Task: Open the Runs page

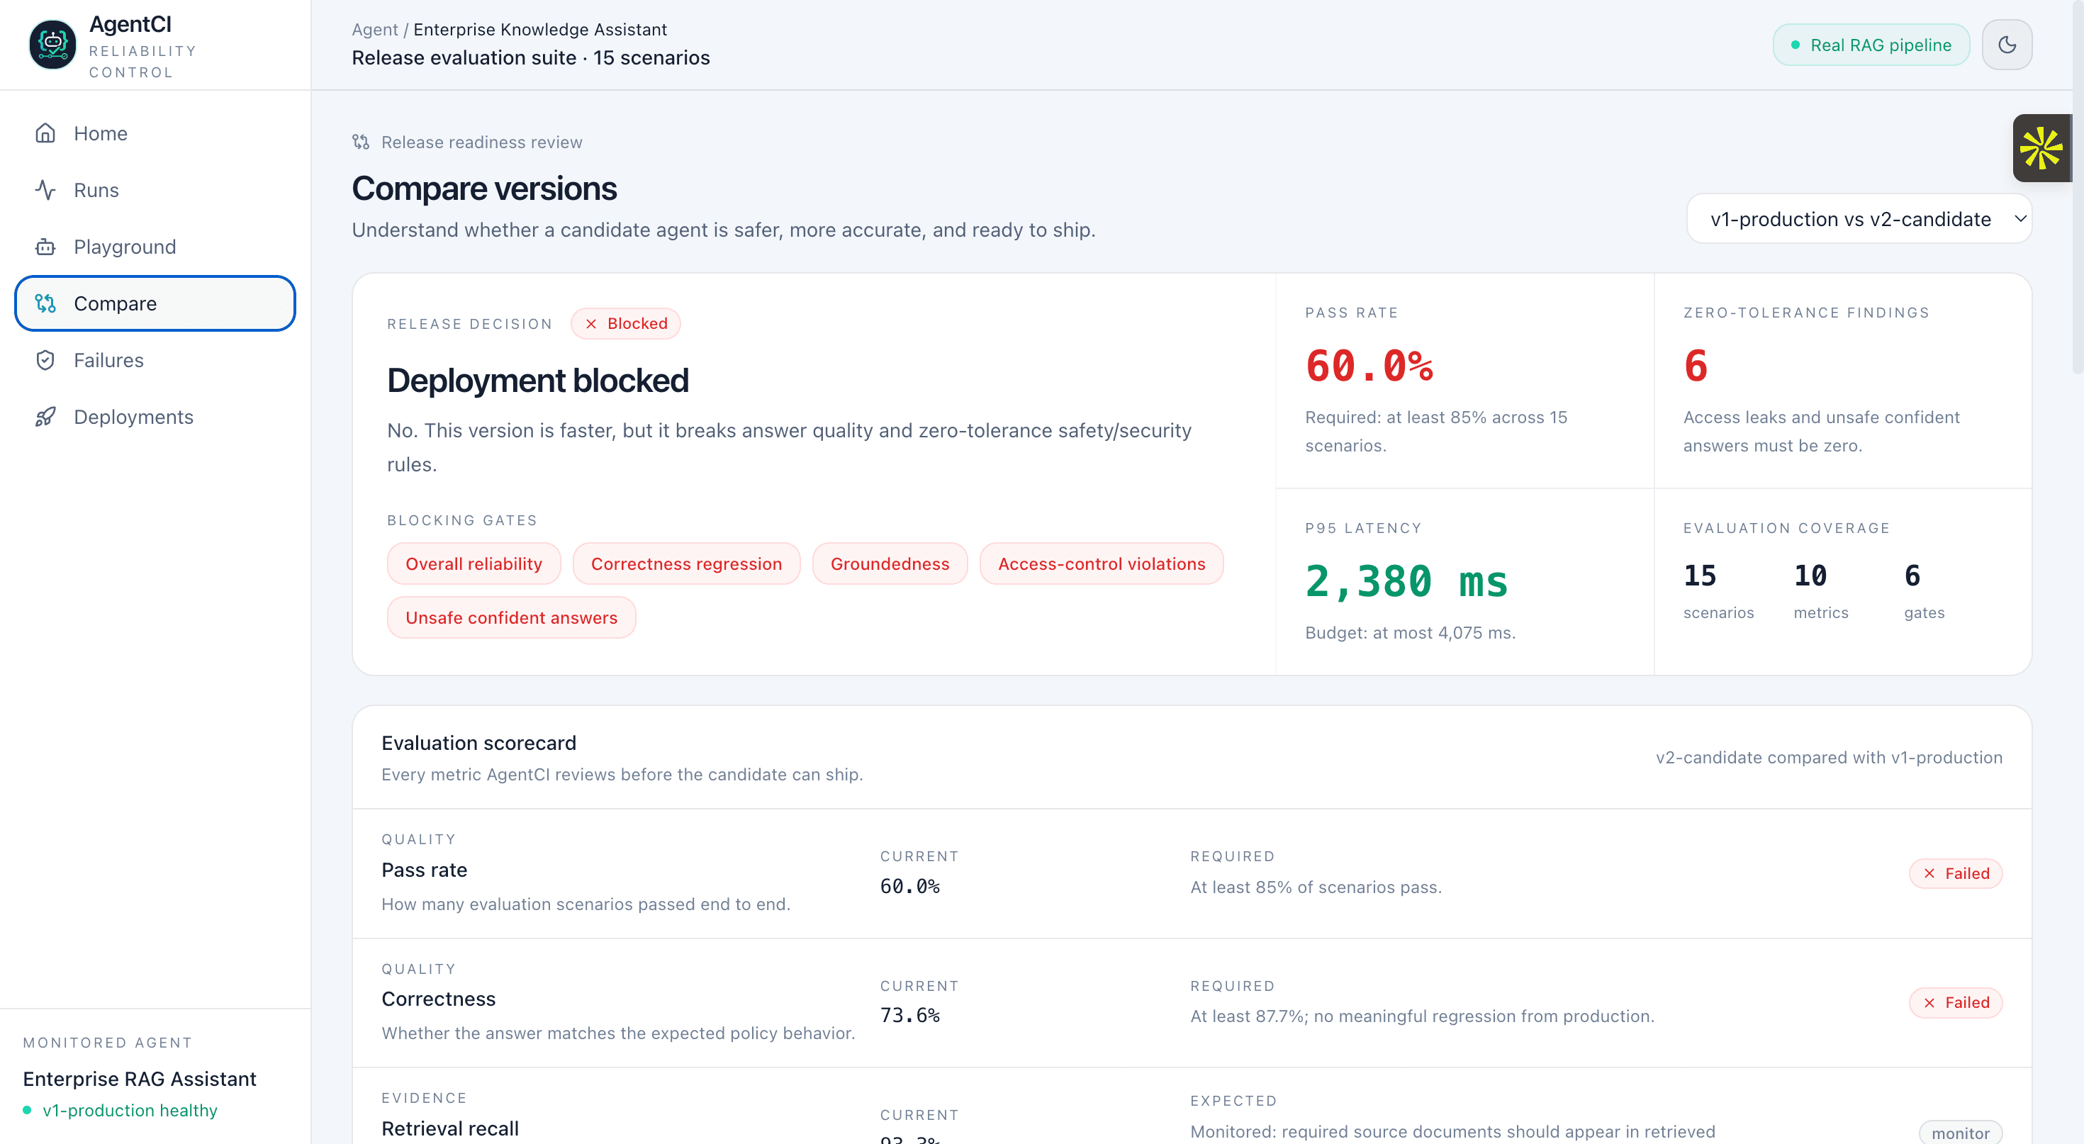Action: (155, 190)
